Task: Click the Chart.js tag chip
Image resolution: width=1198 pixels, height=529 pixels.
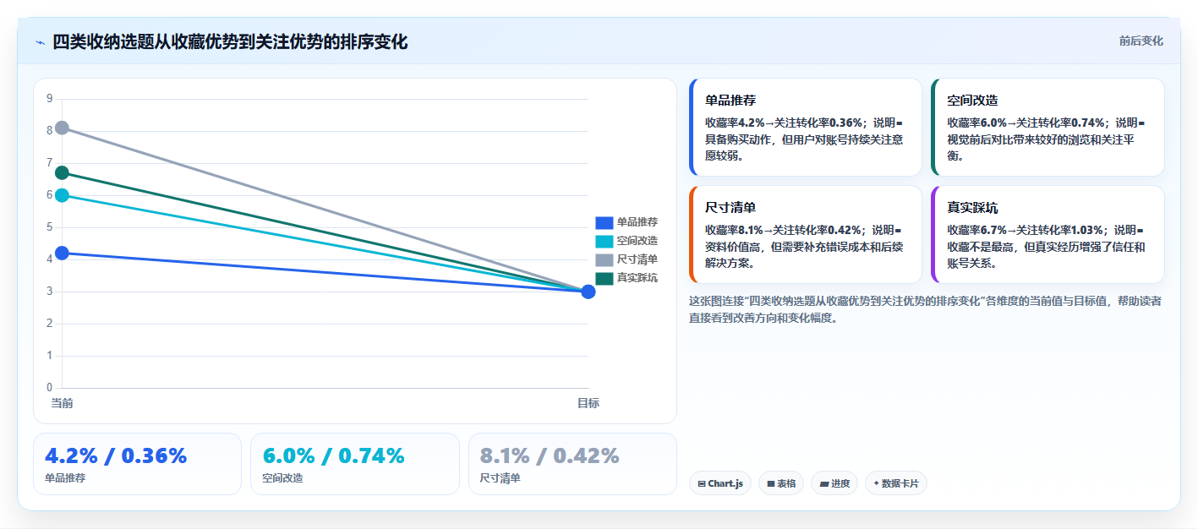Action: click(x=720, y=483)
